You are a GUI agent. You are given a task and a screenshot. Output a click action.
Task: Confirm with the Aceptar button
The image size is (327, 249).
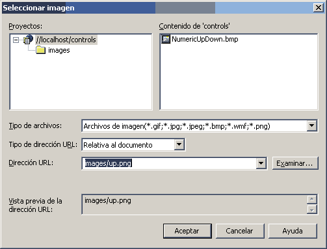pos(187,231)
